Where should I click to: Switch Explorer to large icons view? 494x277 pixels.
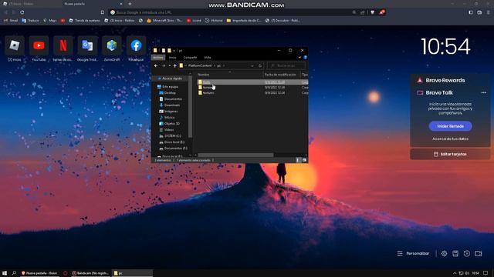[304, 160]
